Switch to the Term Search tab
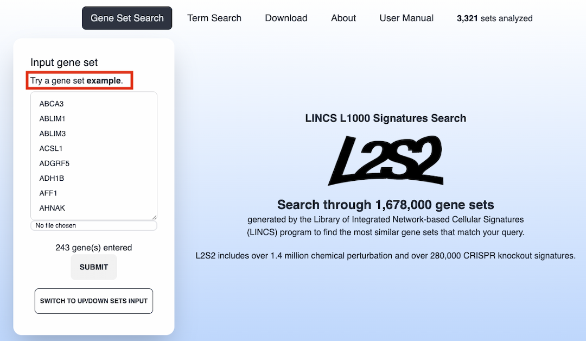586x341 pixels. 214,18
